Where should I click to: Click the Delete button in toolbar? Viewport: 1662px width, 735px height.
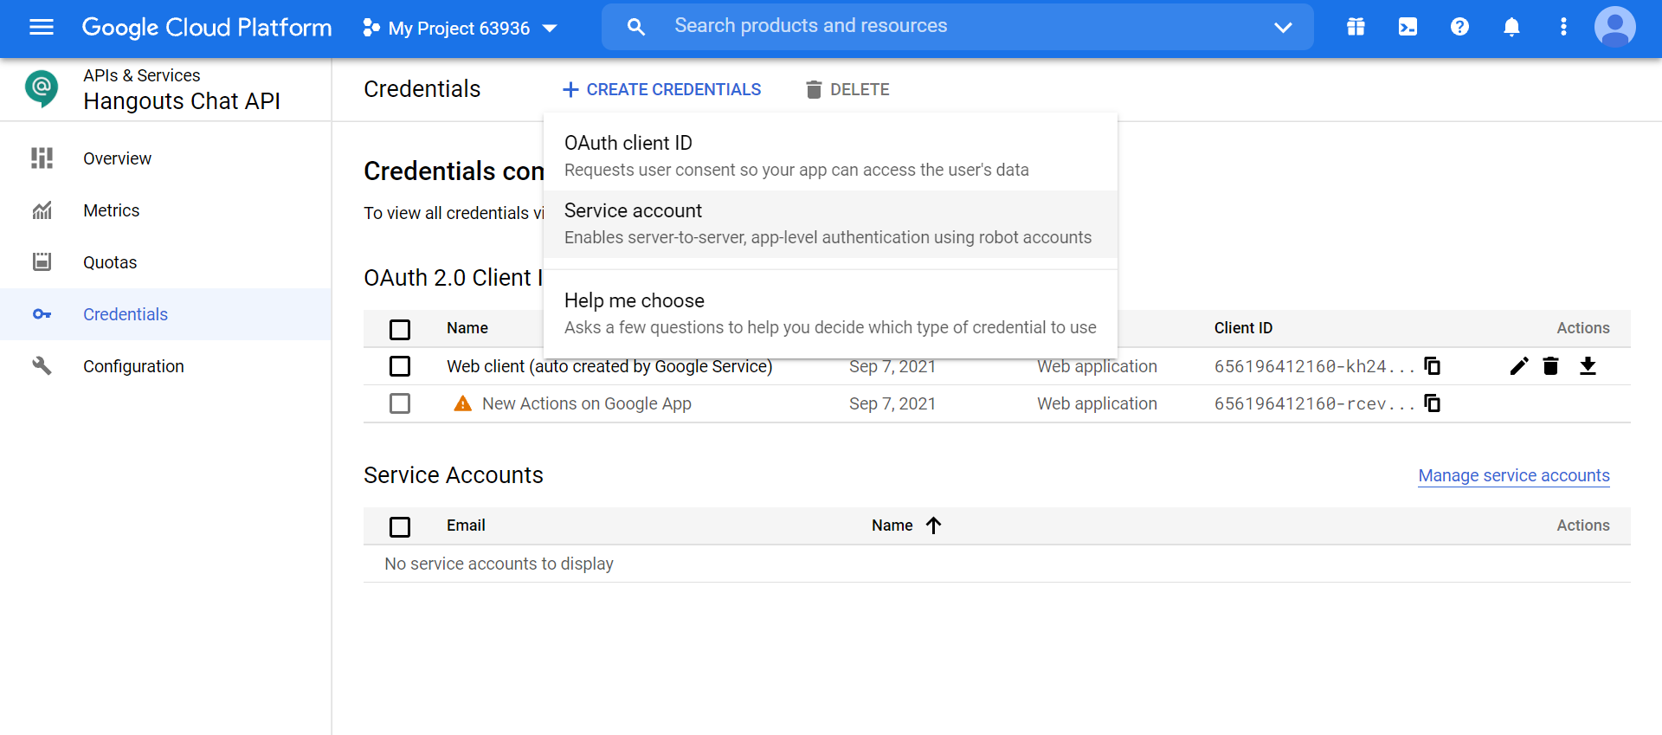(x=847, y=89)
